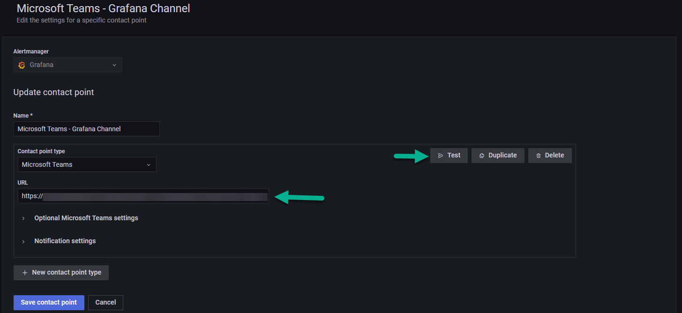Add a New contact point type
The image size is (682, 313).
[61, 273]
